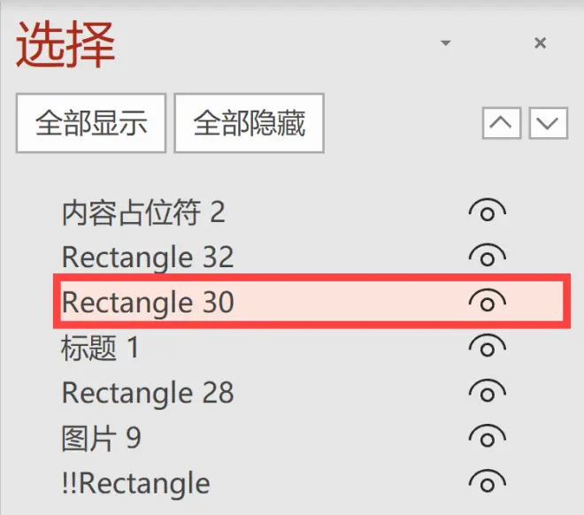Image resolution: width=584 pixels, height=515 pixels.
Task: Select 标题 1 in the object list
Action: click(x=100, y=348)
